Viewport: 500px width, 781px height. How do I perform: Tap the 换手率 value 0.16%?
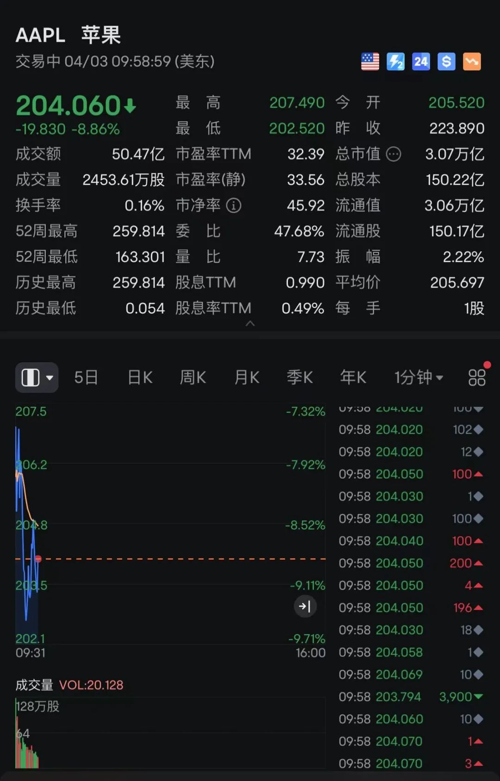144,205
